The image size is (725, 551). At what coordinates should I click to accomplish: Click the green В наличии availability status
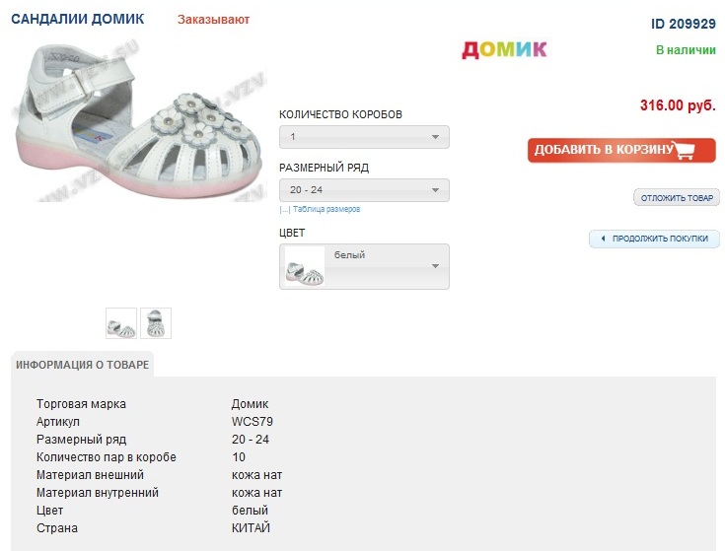(686, 49)
